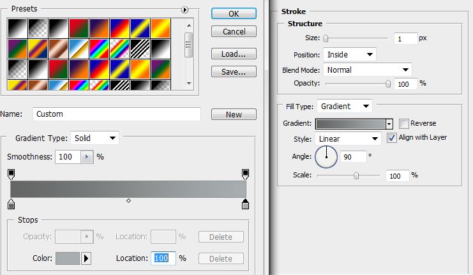This screenshot has height=275, width=473.
Task: Select second-row Yellow, Violet, Orange, Blue preset
Action: (x=38, y=48)
